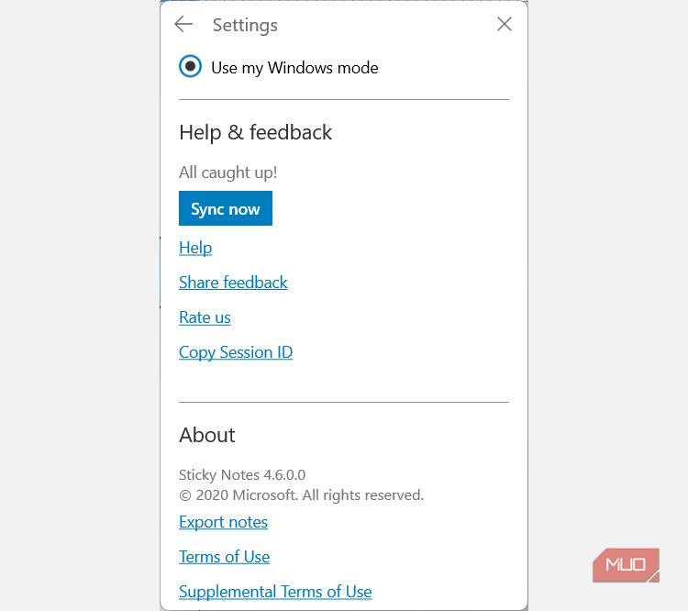Click the Sticky Notes 4.6.0.0 version text
The height and width of the screenshot is (611, 688).
(x=242, y=475)
